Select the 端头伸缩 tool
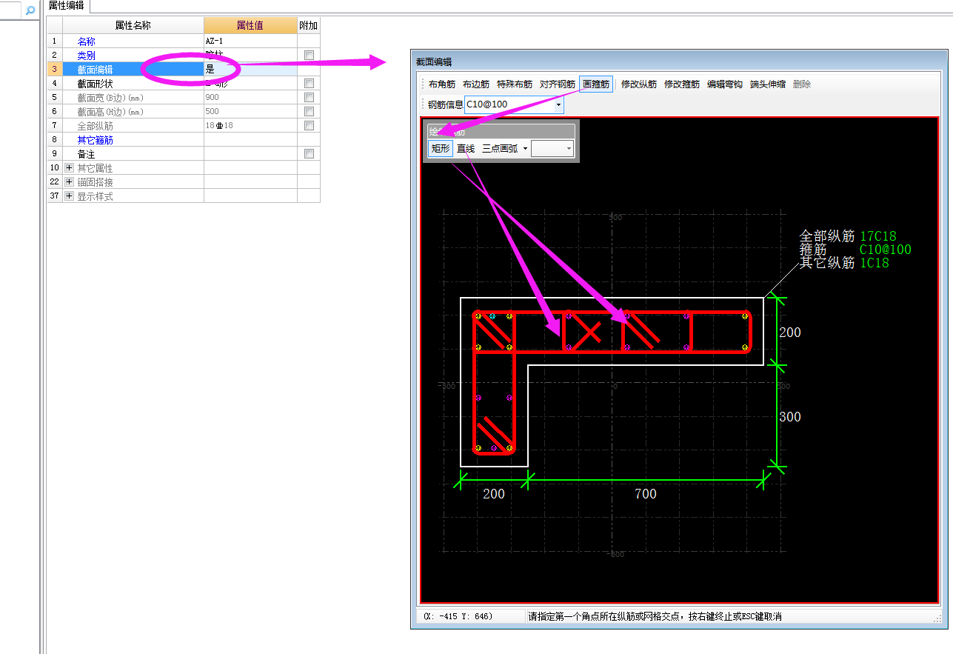The height and width of the screenshot is (654, 953). [768, 84]
